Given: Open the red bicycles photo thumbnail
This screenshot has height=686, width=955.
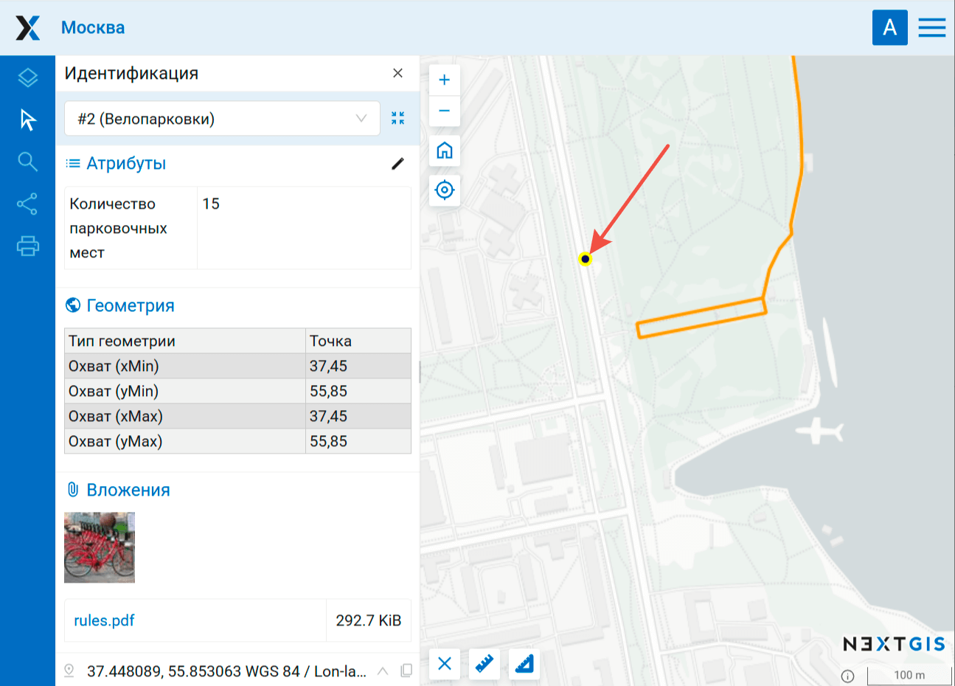Looking at the screenshot, I should (x=100, y=547).
